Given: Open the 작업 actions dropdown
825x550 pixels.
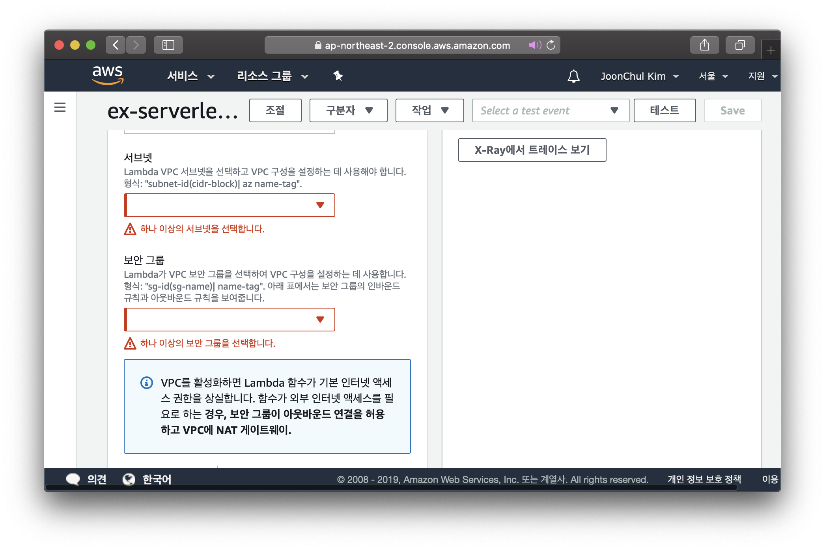Looking at the screenshot, I should [429, 110].
